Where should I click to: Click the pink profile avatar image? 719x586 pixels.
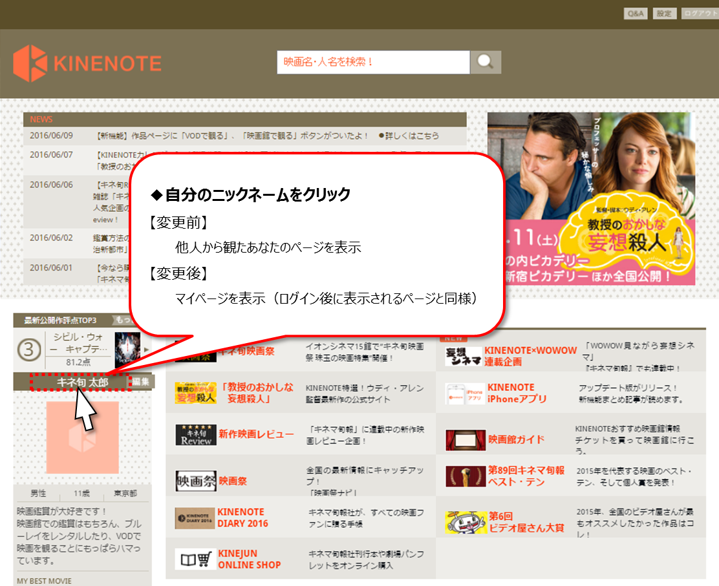point(82,437)
